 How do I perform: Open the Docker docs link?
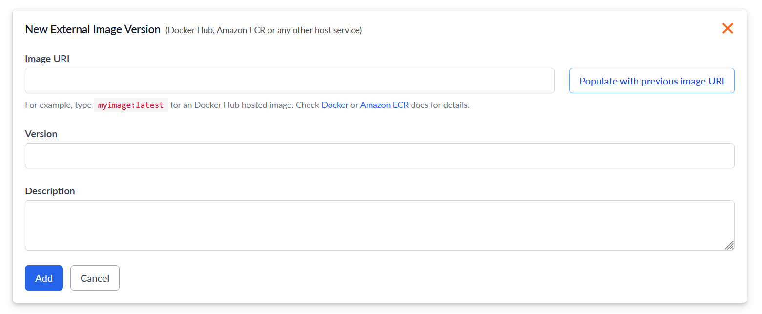click(335, 105)
